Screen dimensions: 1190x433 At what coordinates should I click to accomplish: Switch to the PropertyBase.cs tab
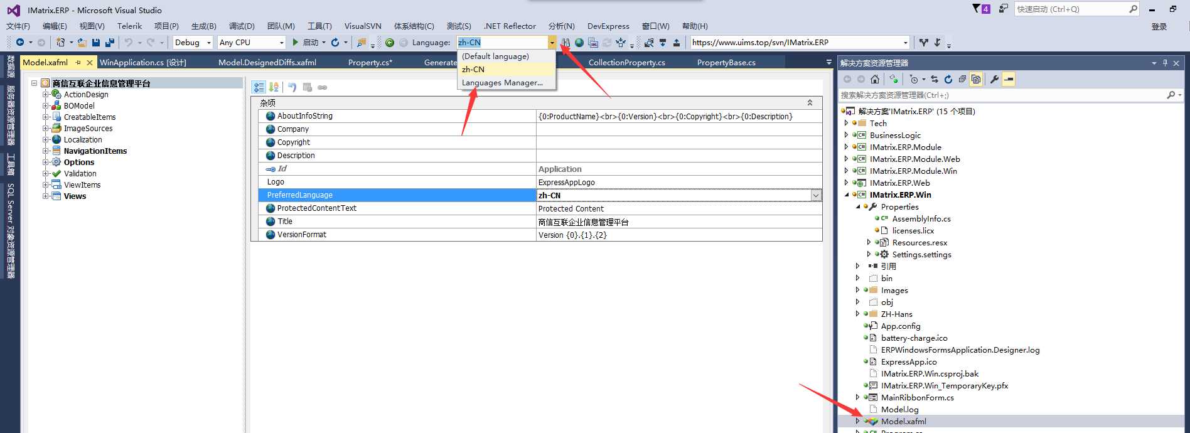coord(726,62)
